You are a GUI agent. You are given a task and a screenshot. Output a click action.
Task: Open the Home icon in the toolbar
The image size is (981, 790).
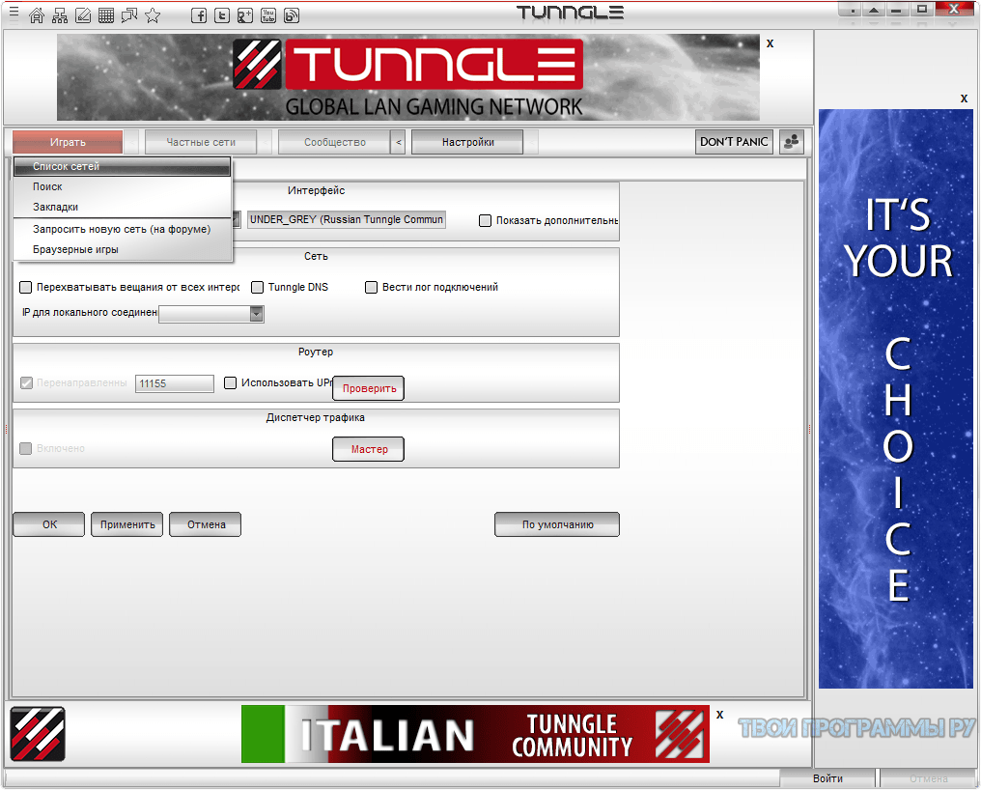(x=36, y=14)
